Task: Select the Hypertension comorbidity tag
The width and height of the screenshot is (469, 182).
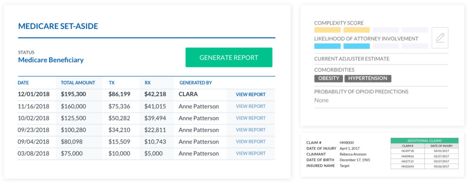Action: [x=368, y=79]
